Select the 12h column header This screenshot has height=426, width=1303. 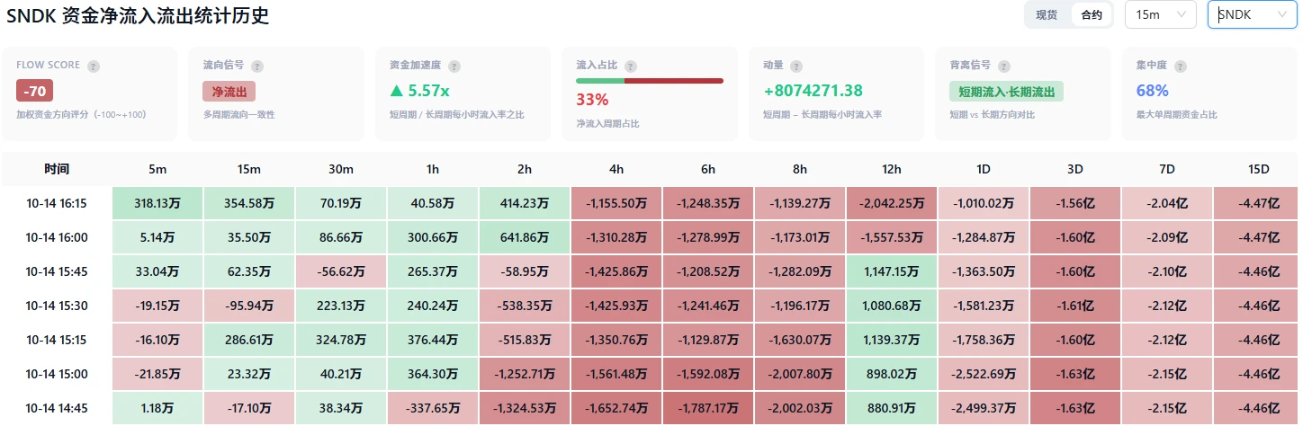click(x=892, y=169)
